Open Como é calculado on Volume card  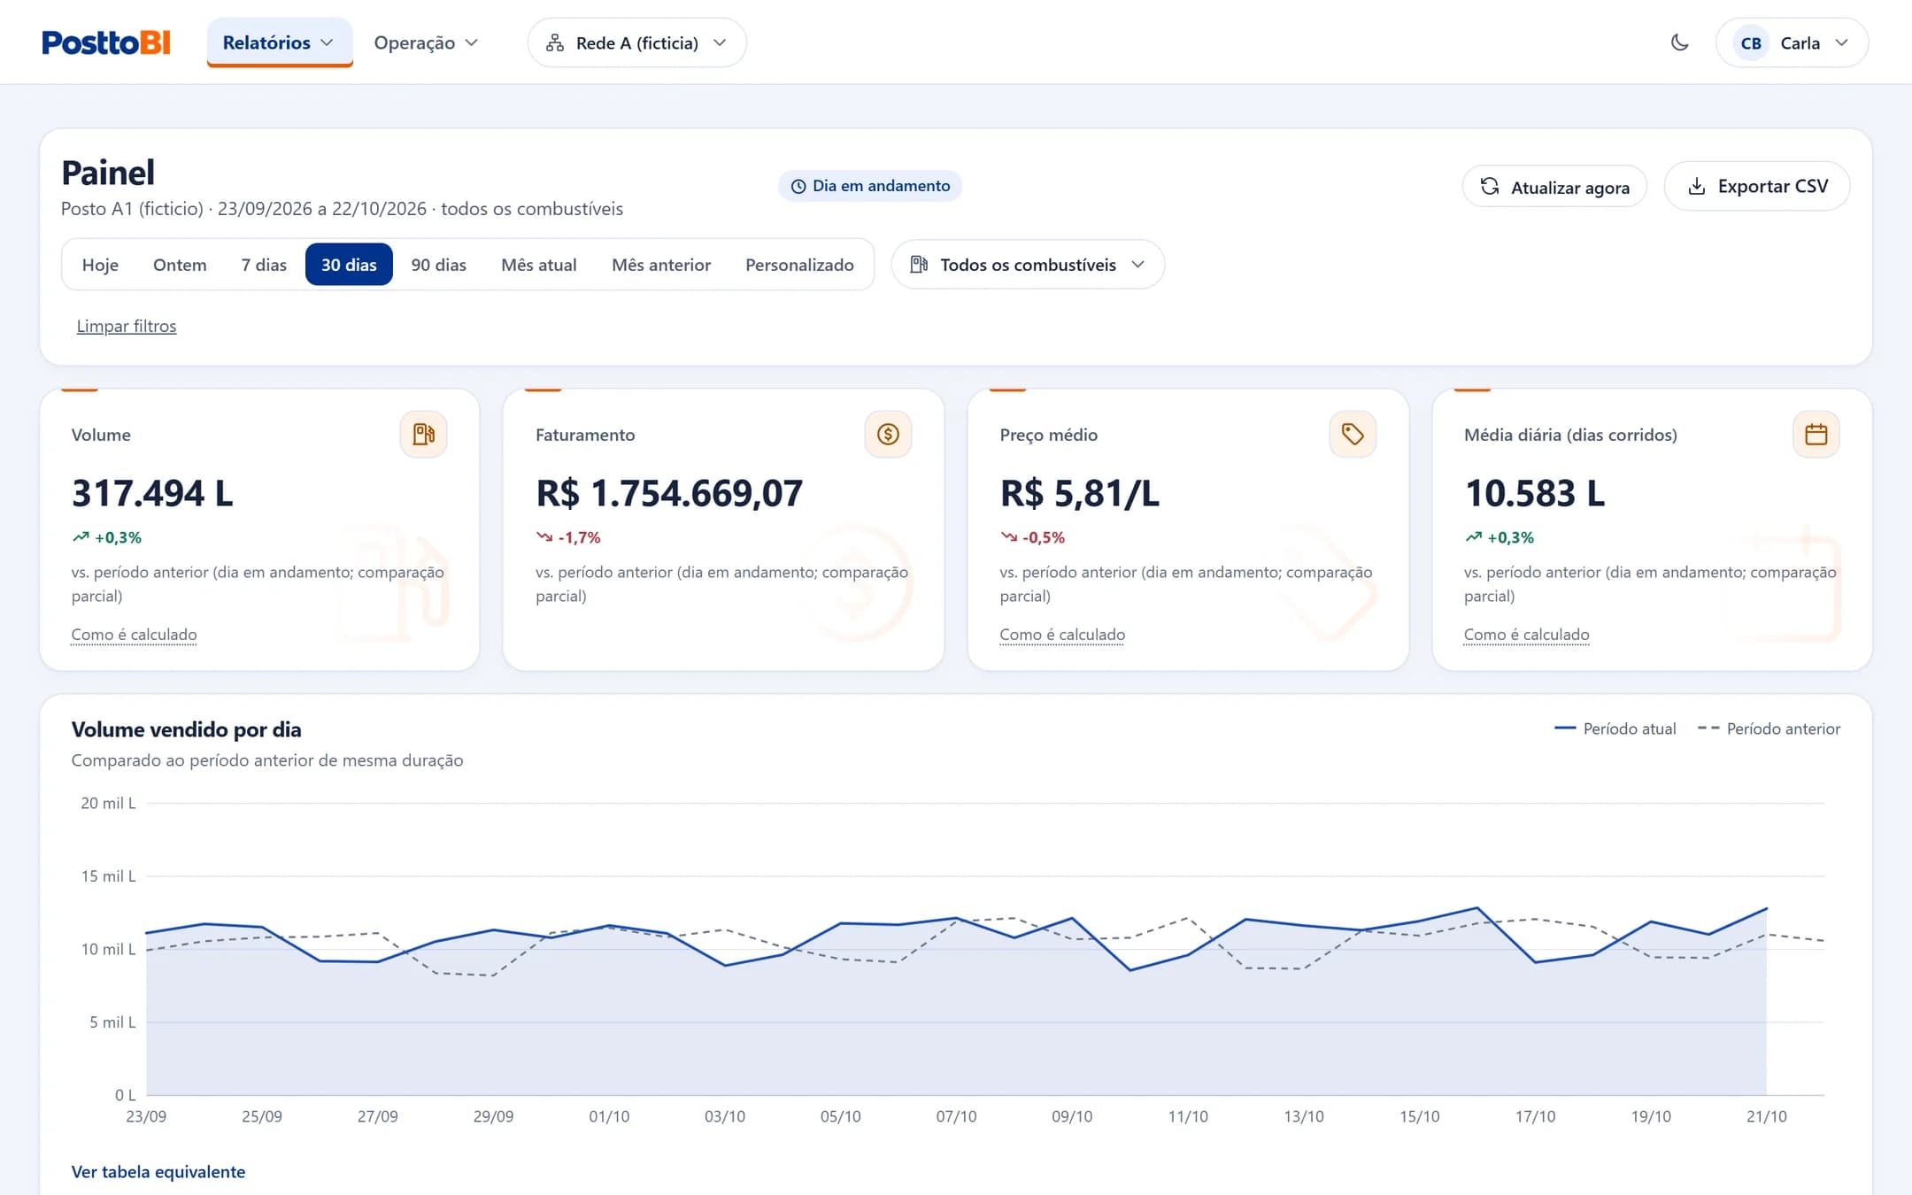click(134, 635)
